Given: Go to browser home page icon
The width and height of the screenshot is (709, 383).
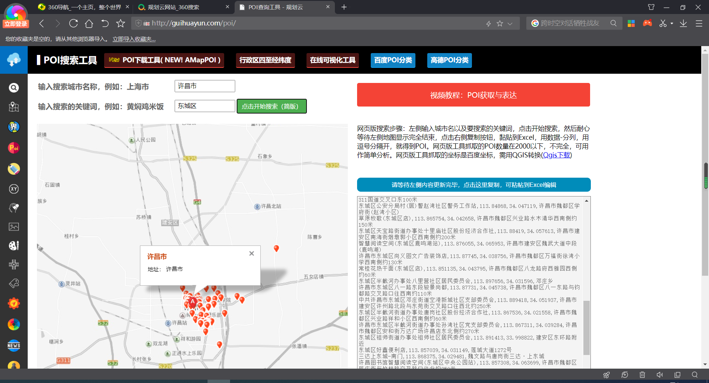Looking at the screenshot, I should point(89,24).
